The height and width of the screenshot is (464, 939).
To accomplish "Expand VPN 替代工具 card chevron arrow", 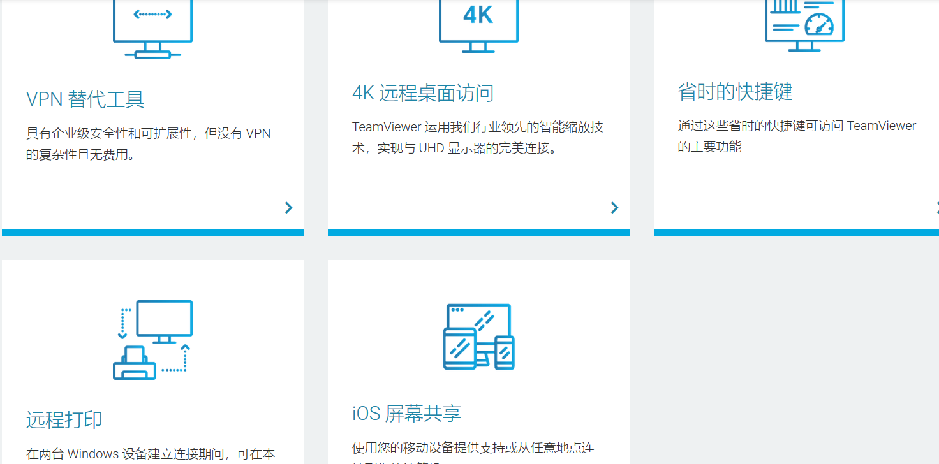I will (289, 207).
